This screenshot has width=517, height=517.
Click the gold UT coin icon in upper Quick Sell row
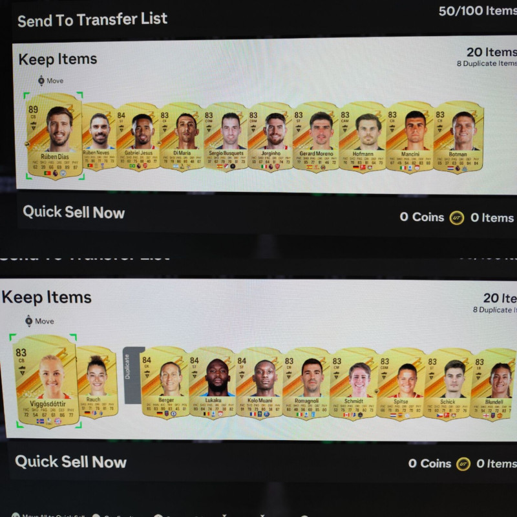click(457, 218)
